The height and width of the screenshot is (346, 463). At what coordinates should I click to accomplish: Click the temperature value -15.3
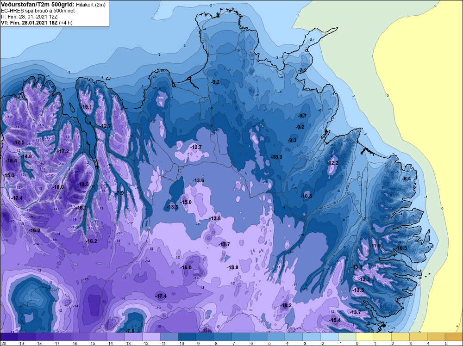click(8, 175)
